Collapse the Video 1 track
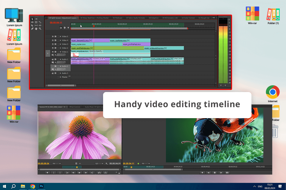 coord(60,52)
